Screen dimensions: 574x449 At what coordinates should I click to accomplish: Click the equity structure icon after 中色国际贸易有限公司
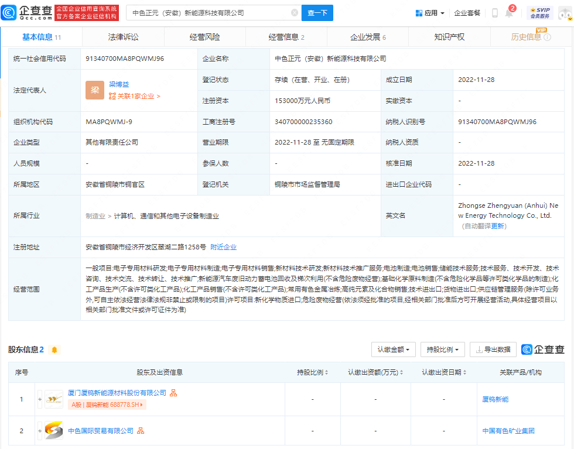tap(141, 431)
